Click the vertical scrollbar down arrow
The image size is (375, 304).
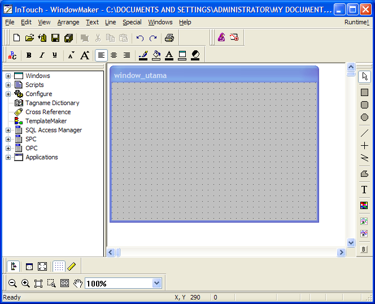[x=351, y=243]
